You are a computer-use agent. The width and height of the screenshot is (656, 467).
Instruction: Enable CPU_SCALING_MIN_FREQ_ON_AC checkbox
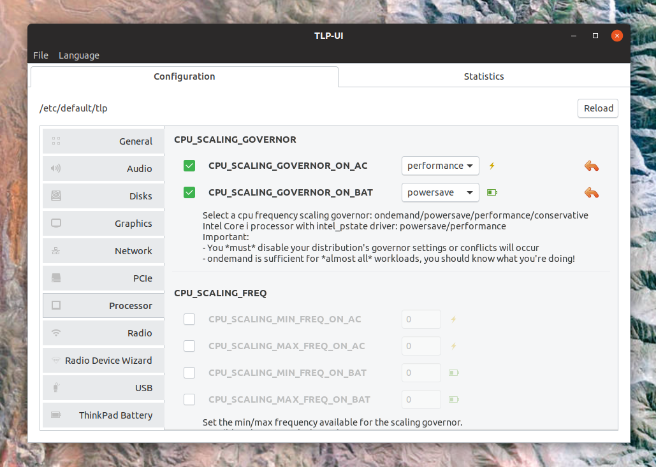tap(189, 319)
